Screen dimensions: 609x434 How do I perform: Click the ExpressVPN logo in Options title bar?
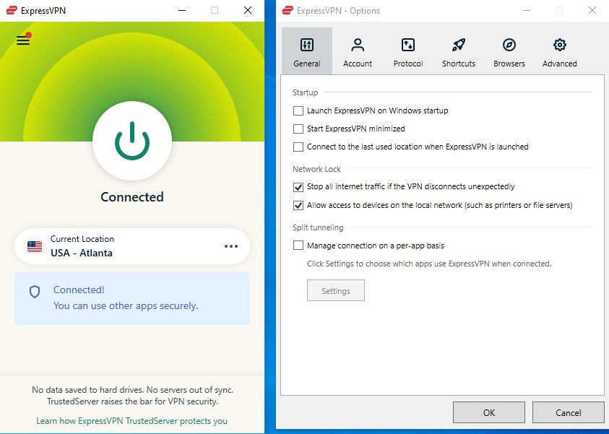[x=288, y=10]
